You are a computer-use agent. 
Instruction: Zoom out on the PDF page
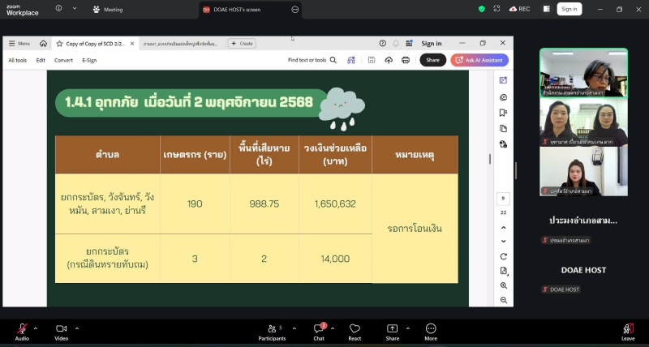point(504,300)
